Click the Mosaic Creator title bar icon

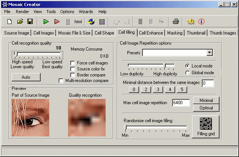(5, 4)
